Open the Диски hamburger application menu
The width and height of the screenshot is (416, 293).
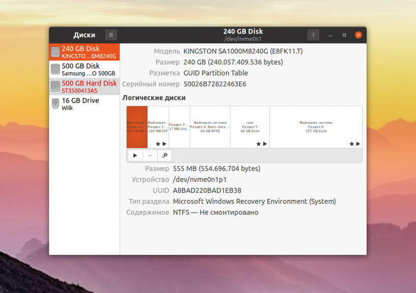pyautogui.click(x=111, y=35)
